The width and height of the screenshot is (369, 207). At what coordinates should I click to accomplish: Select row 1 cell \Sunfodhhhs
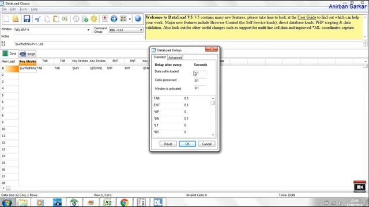tap(28, 68)
